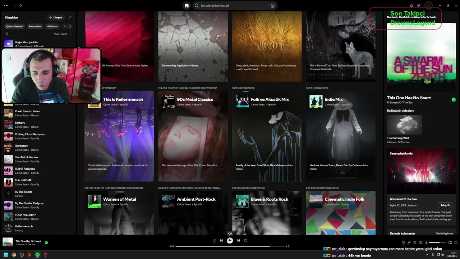The image size is (460, 259).
Task: Click the song progress bar
Action: [x=230, y=246]
